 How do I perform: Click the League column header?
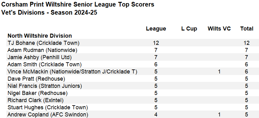tap(156, 29)
